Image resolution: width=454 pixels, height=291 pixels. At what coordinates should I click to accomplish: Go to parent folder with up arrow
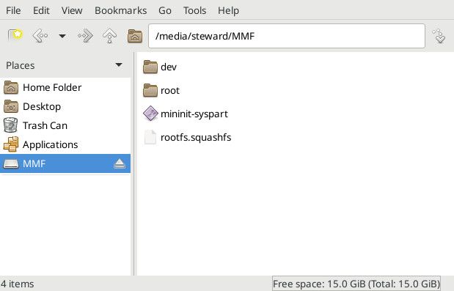click(110, 36)
